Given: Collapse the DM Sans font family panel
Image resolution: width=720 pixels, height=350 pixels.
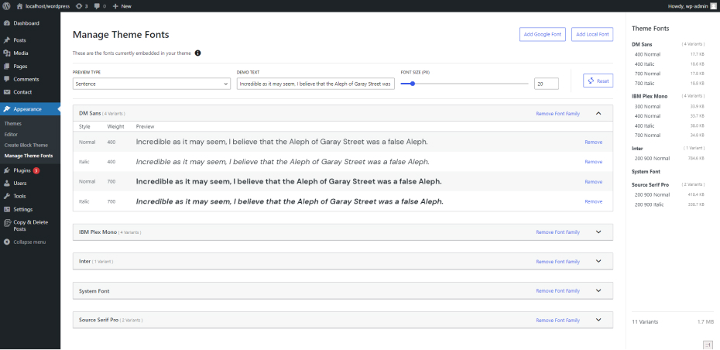Looking at the screenshot, I should 598,114.
